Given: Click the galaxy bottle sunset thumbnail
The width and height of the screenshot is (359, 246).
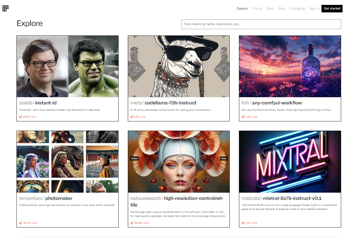Looking at the screenshot, I should (290, 66).
